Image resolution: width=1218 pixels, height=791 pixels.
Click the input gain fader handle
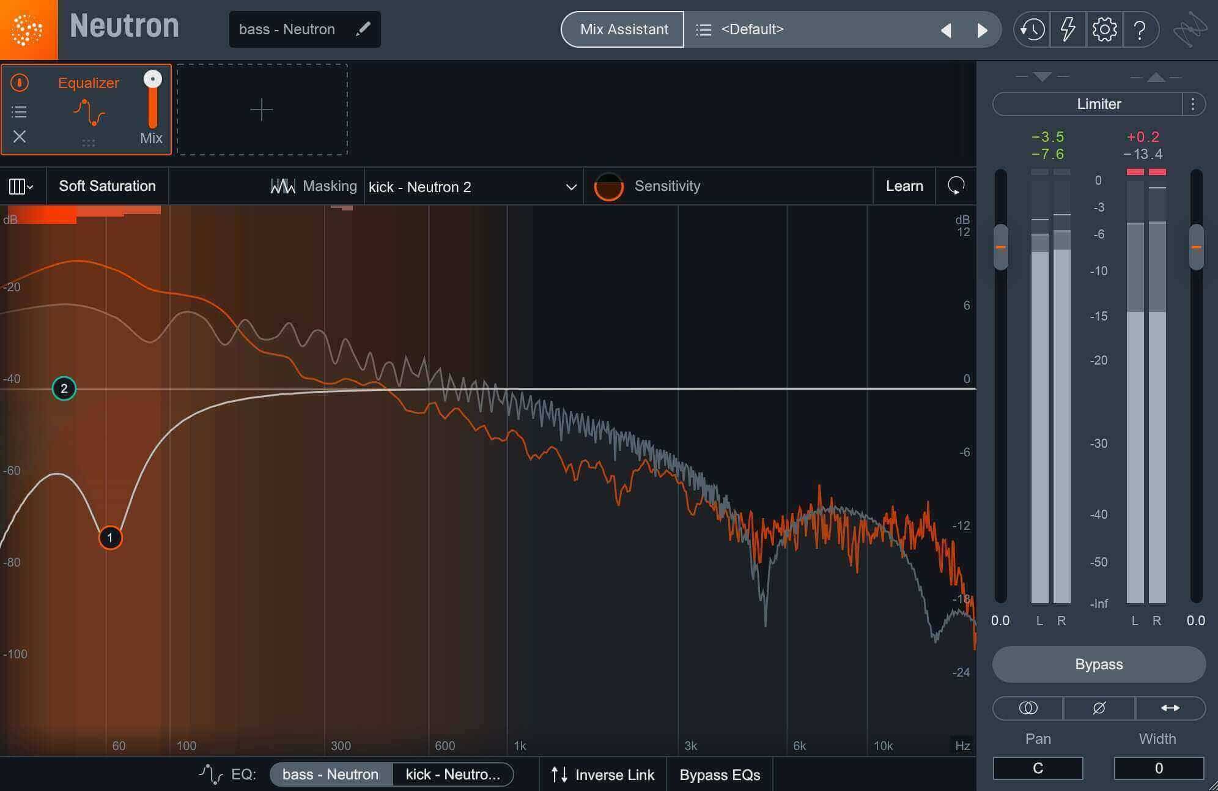click(x=1001, y=247)
